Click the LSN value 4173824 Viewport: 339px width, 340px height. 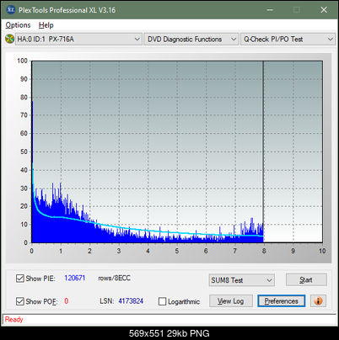[131, 301]
